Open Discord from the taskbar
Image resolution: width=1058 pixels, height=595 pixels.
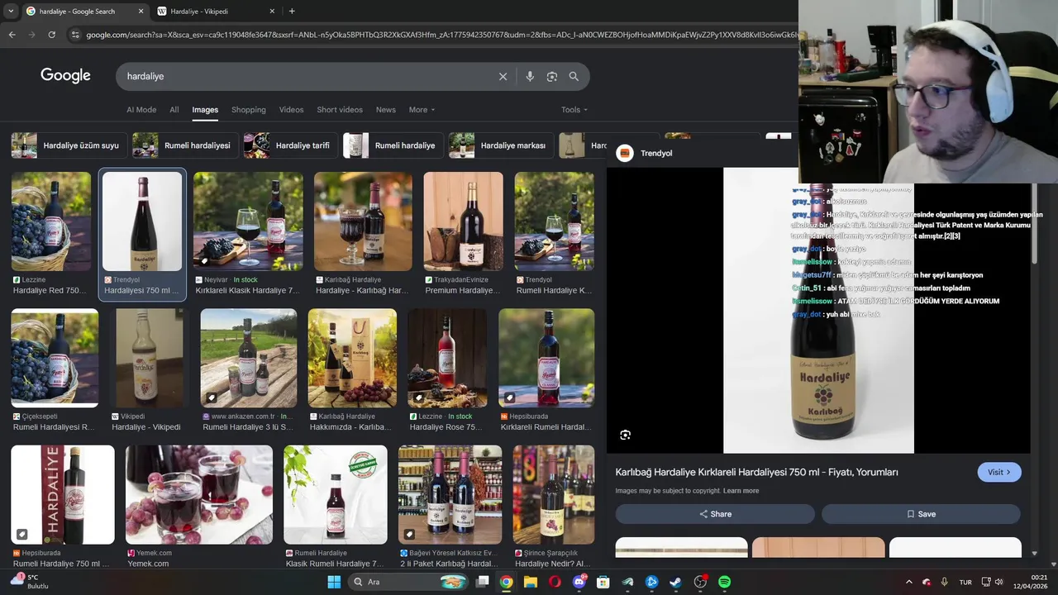pos(579,582)
